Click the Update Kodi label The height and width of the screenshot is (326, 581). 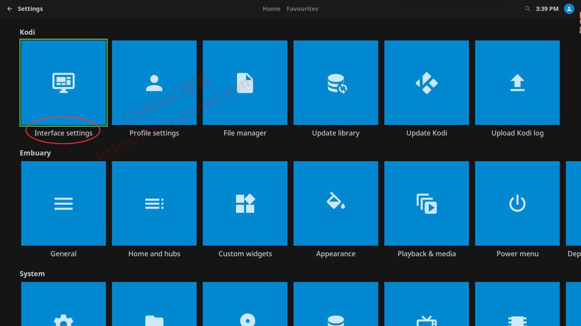[x=427, y=133]
